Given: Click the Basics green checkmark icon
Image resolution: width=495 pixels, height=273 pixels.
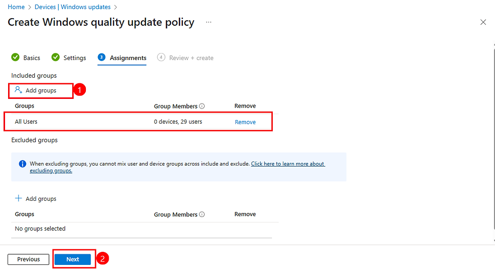Looking at the screenshot, I should 15,57.
